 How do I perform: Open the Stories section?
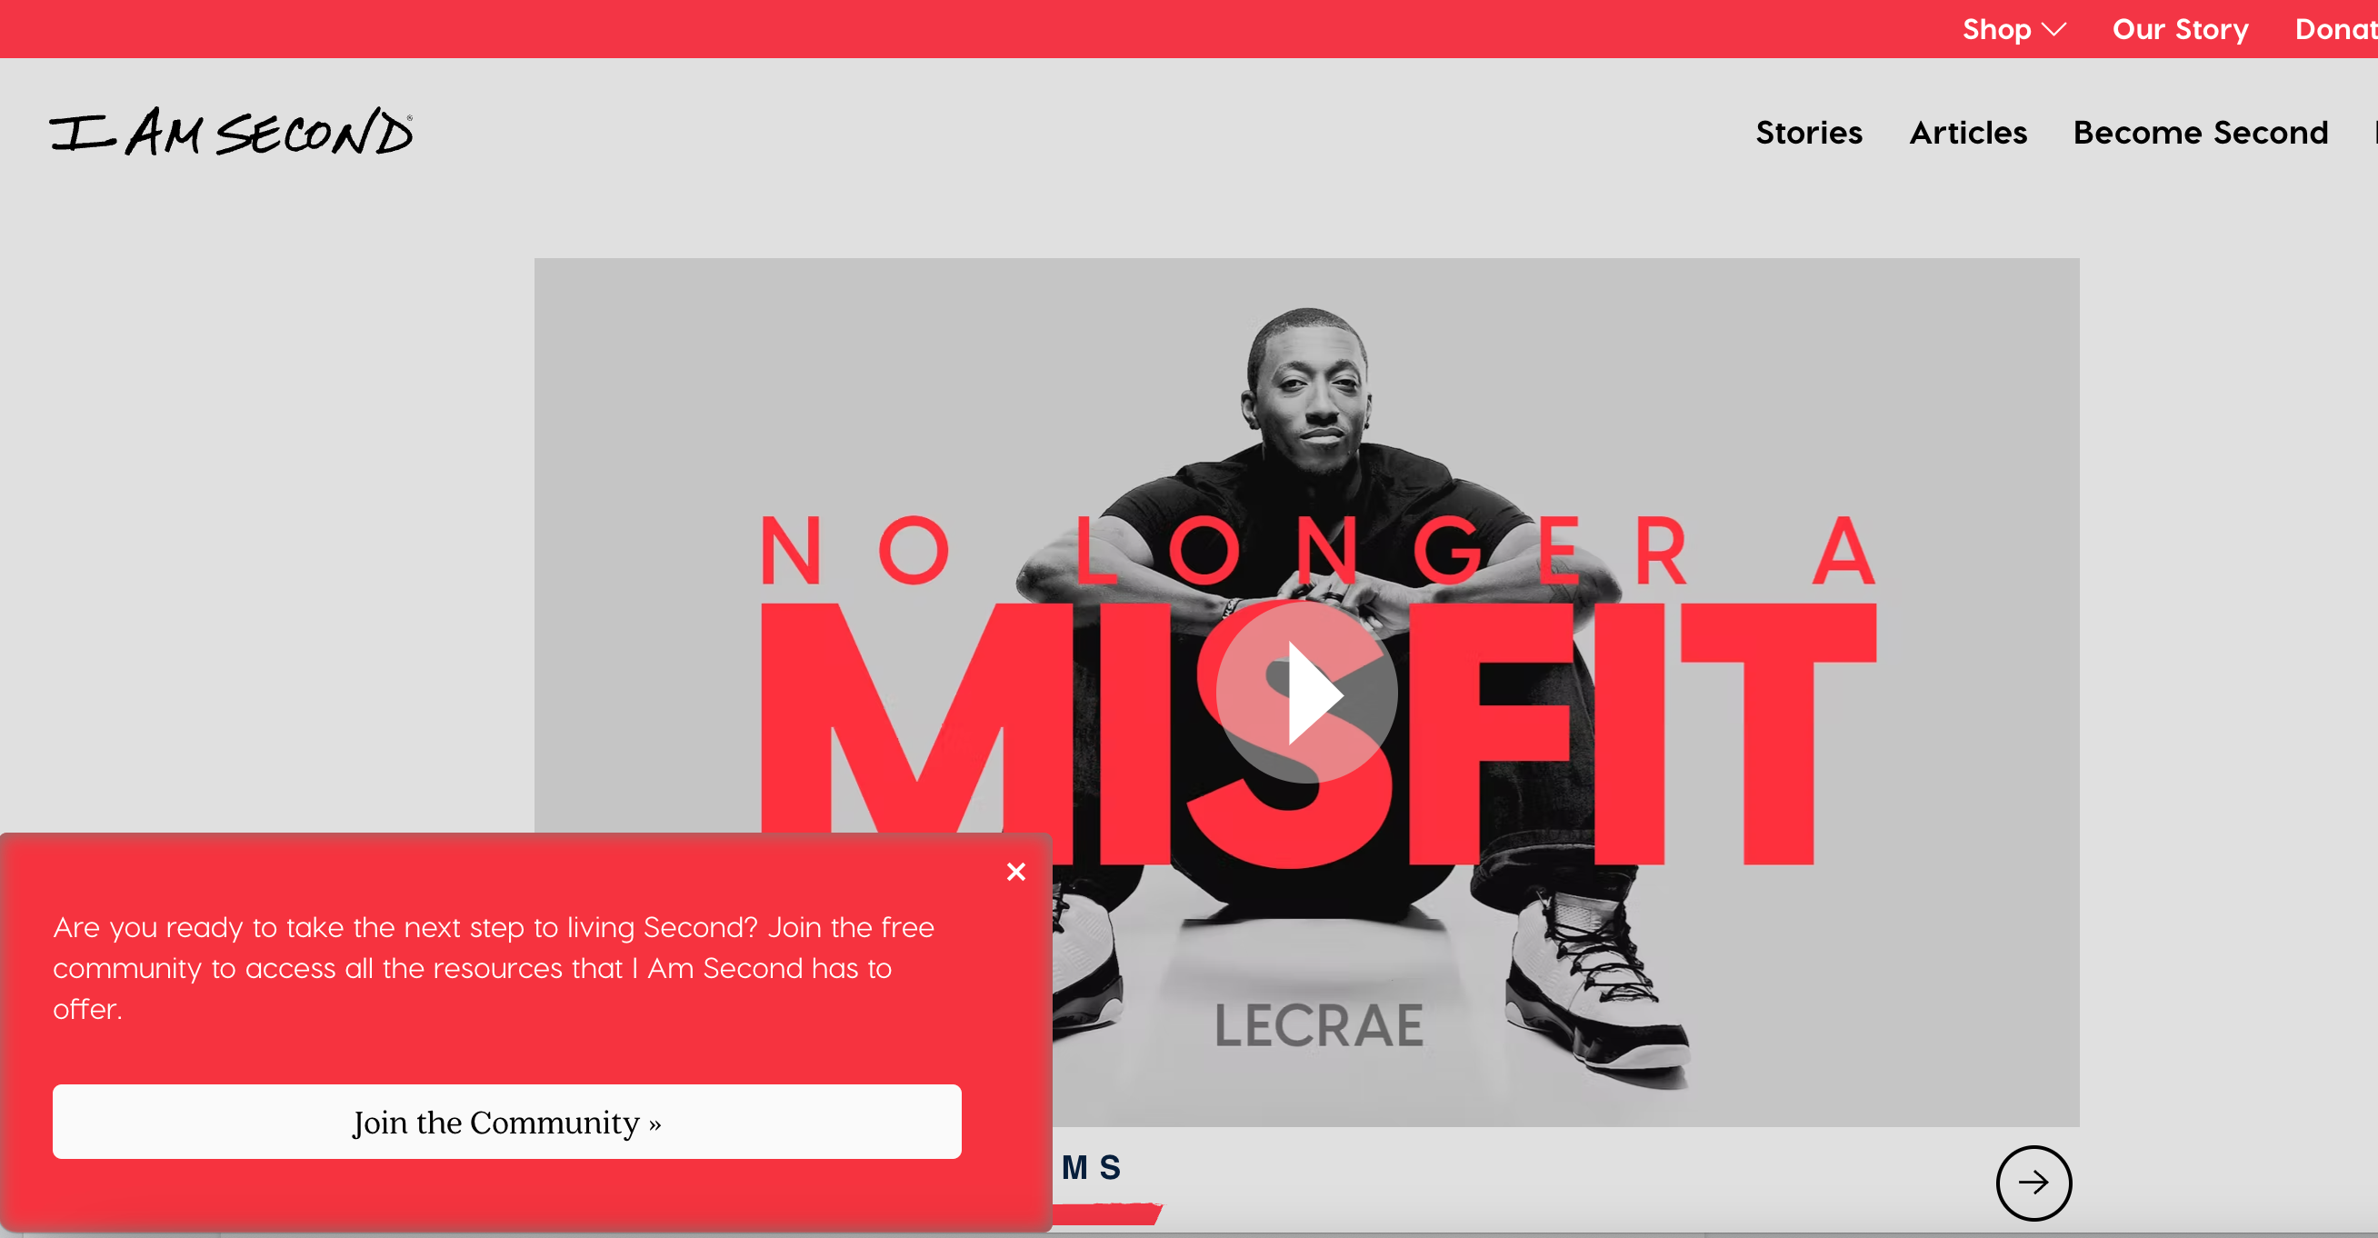[1808, 133]
